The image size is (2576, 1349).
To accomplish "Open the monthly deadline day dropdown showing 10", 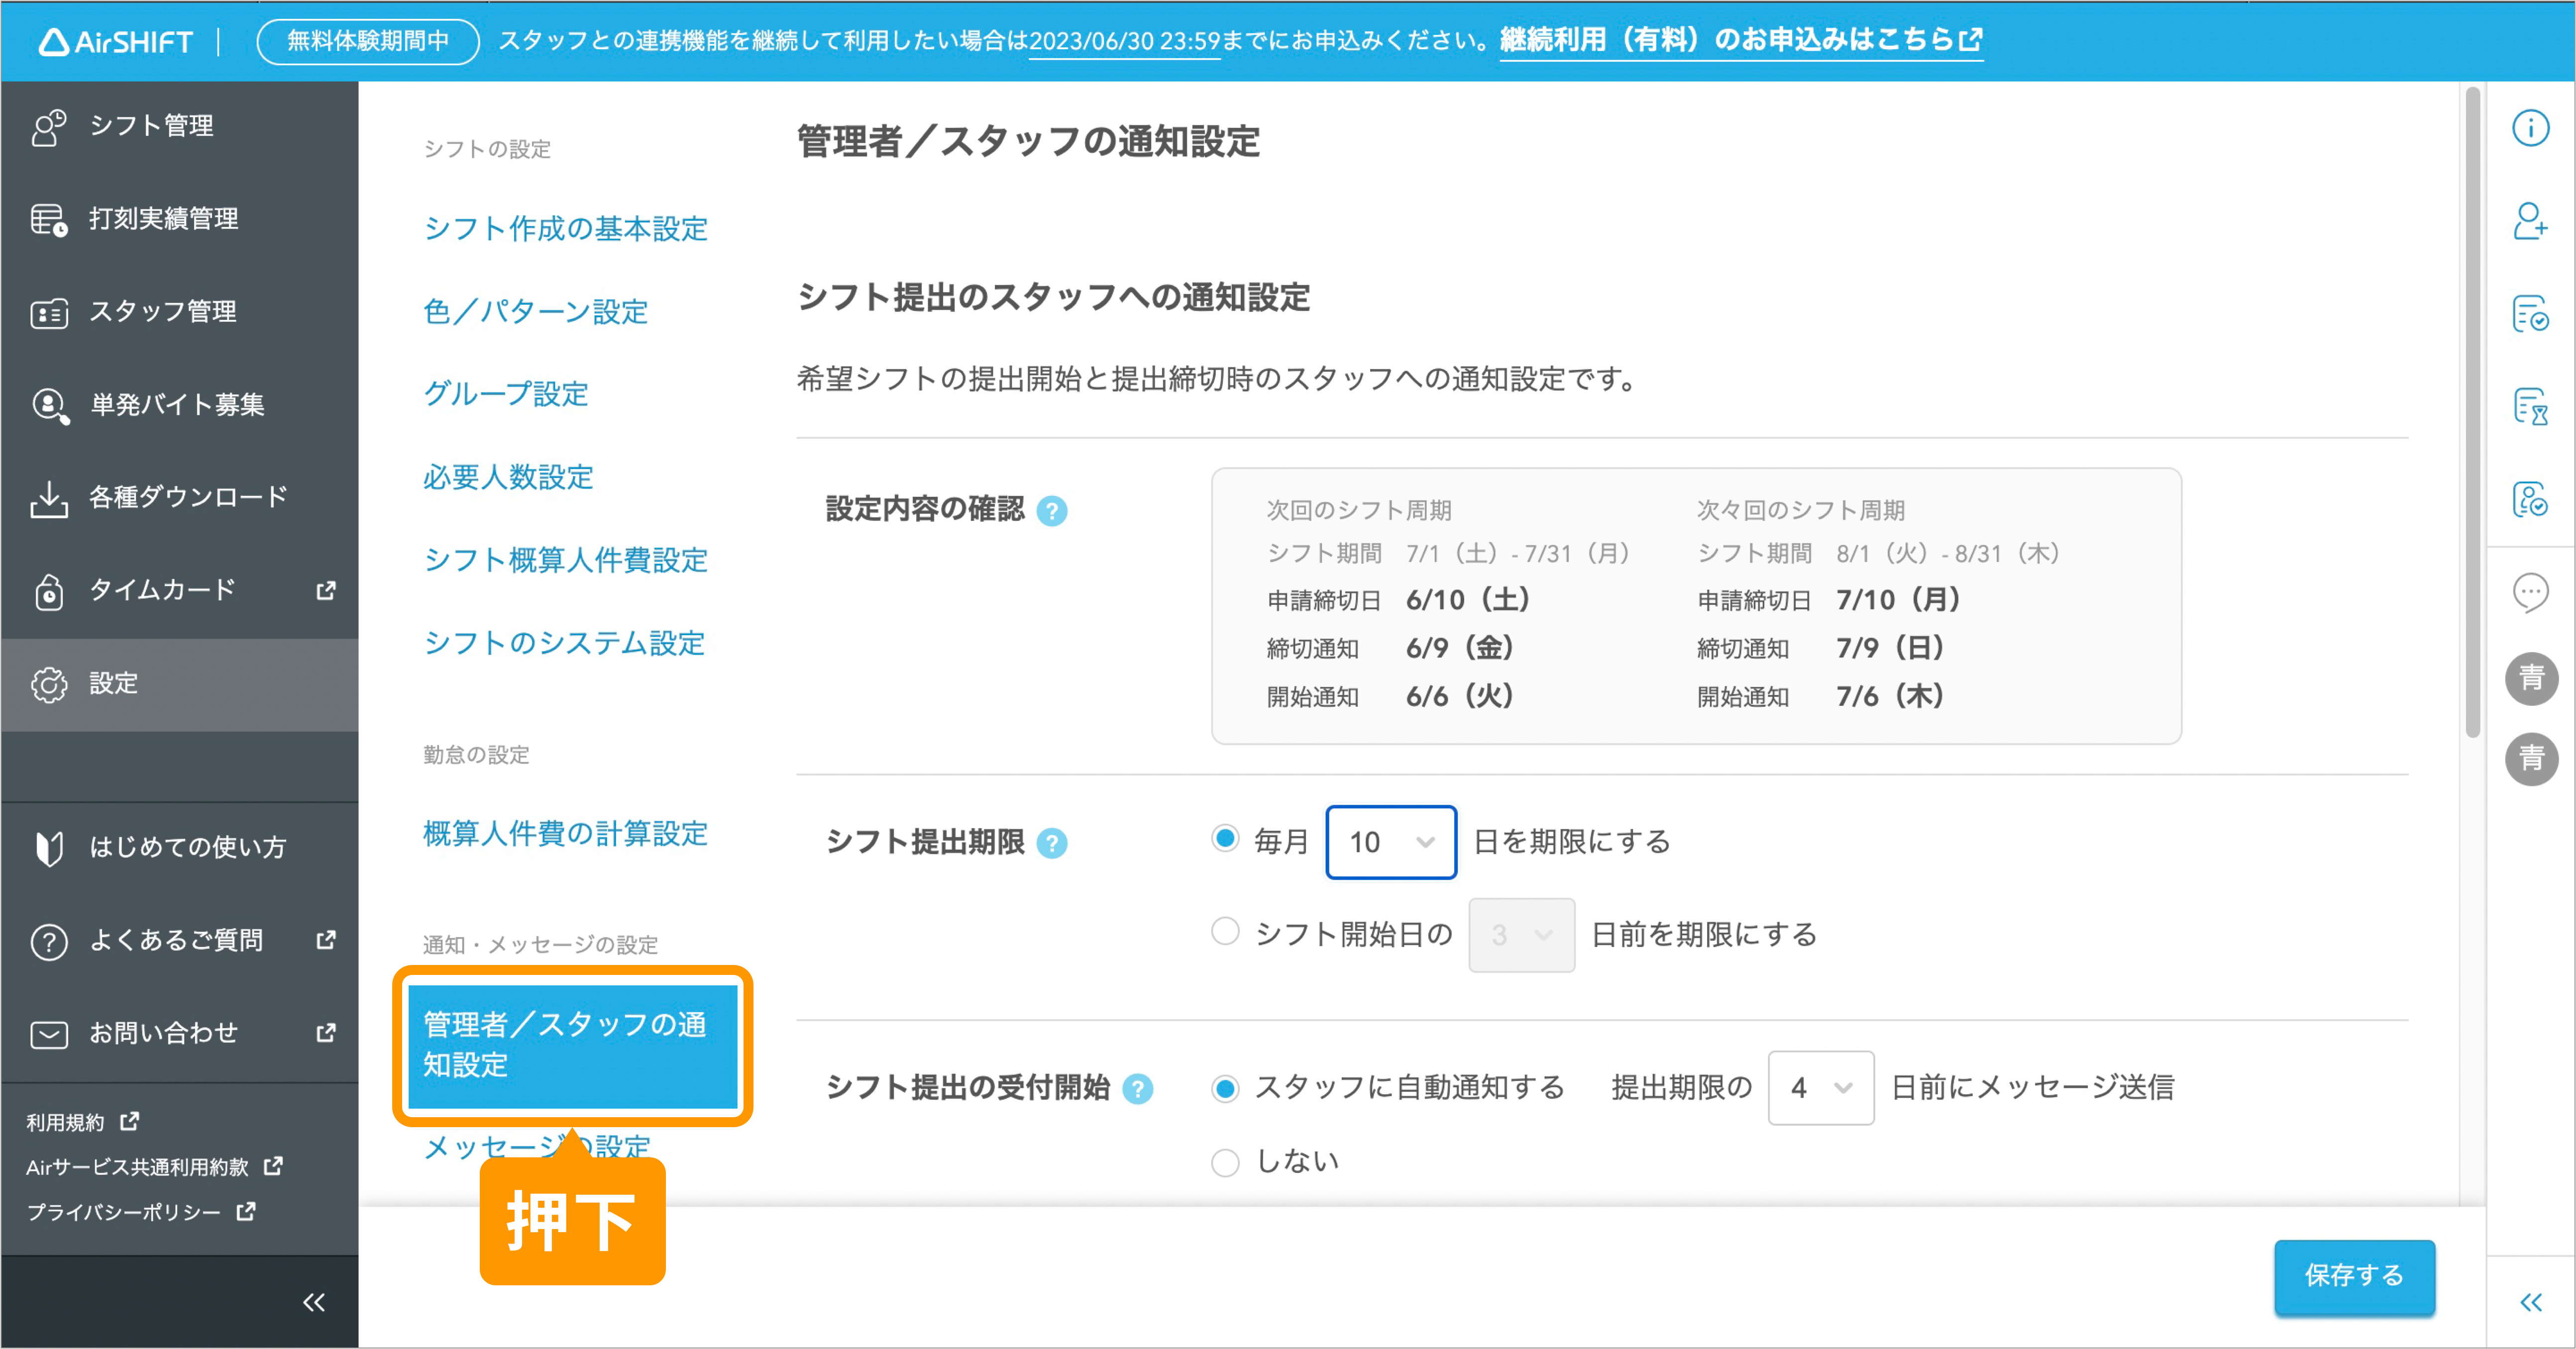I will click(1391, 842).
